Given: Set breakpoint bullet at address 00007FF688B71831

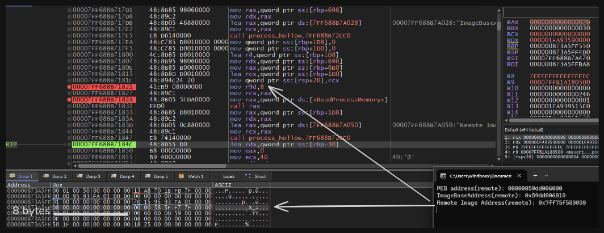Looking at the screenshot, I should point(69,105).
